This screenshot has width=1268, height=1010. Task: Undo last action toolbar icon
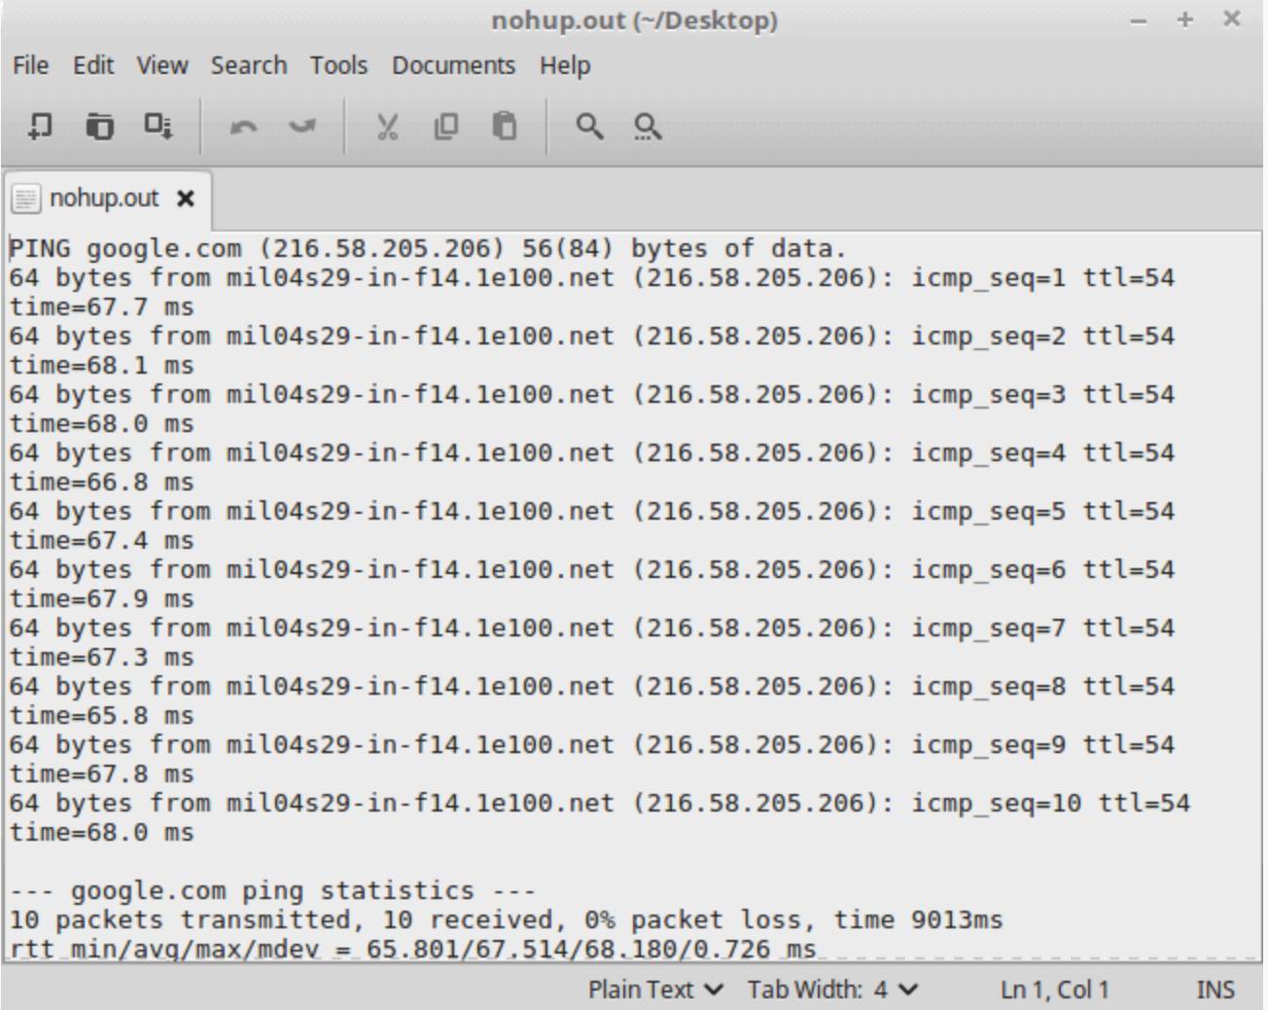pyautogui.click(x=243, y=126)
